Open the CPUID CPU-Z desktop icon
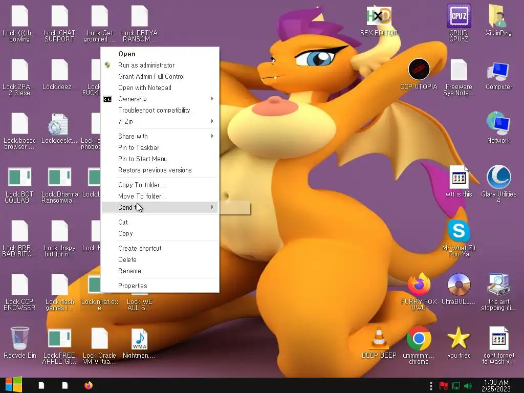This screenshot has width=524, height=393. click(x=458, y=16)
